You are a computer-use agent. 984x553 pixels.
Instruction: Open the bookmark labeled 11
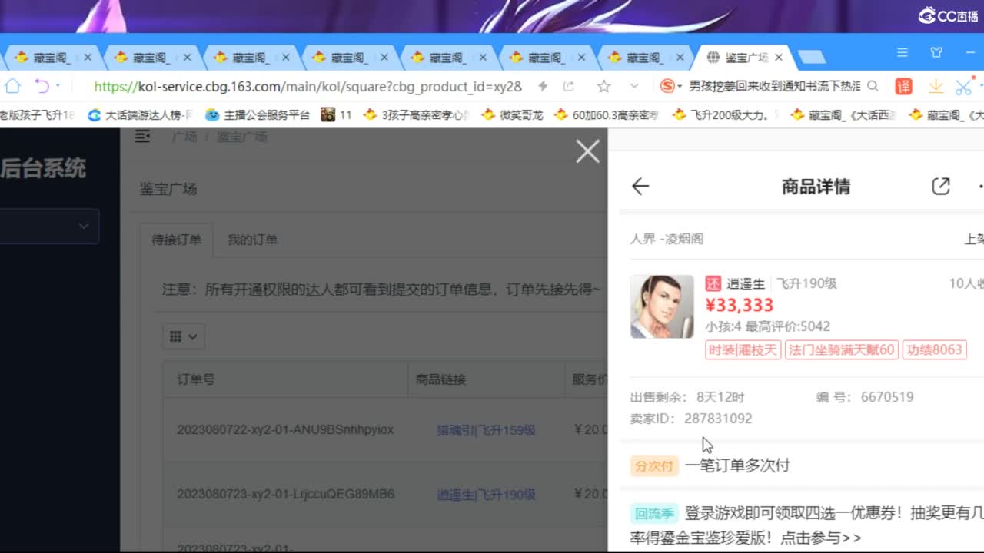pos(337,115)
